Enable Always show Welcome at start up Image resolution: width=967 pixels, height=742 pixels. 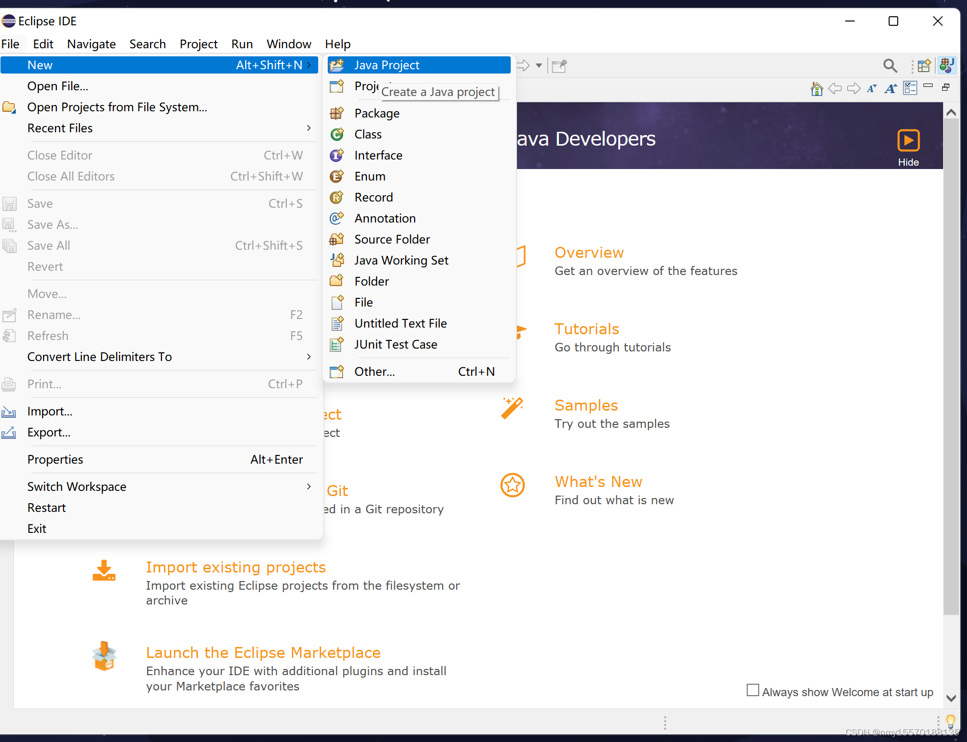pos(752,690)
